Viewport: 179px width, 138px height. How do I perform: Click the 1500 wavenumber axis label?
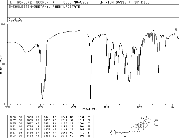pyautogui.click(x=106, y=107)
